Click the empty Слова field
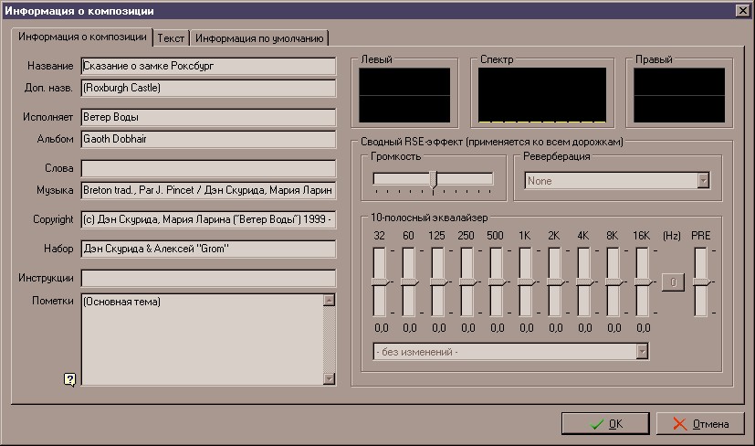 coord(208,169)
